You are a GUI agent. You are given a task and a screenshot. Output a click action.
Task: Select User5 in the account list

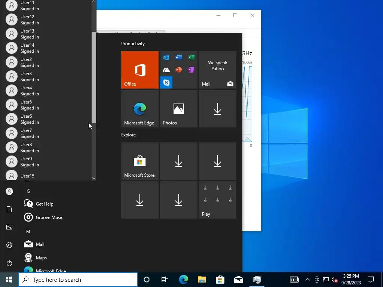point(46,105)
